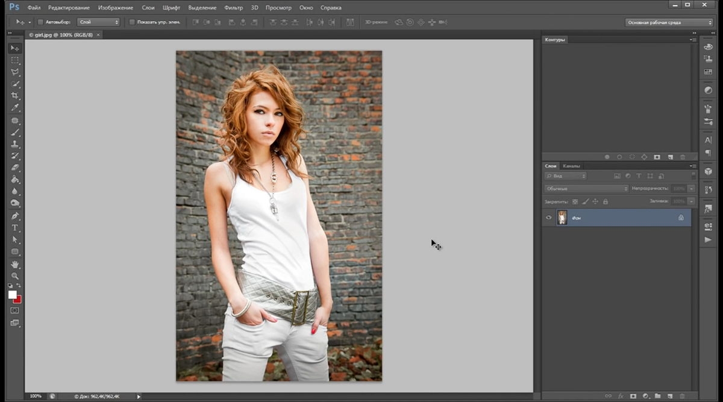Select the Quick Selection tool
The width and height of the screenshot is (723, 402).
pyautogui.click(x=15, y=84)
